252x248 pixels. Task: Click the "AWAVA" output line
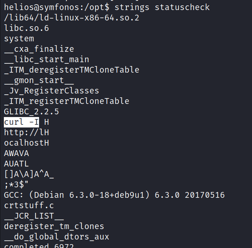[x=17, y=153]
